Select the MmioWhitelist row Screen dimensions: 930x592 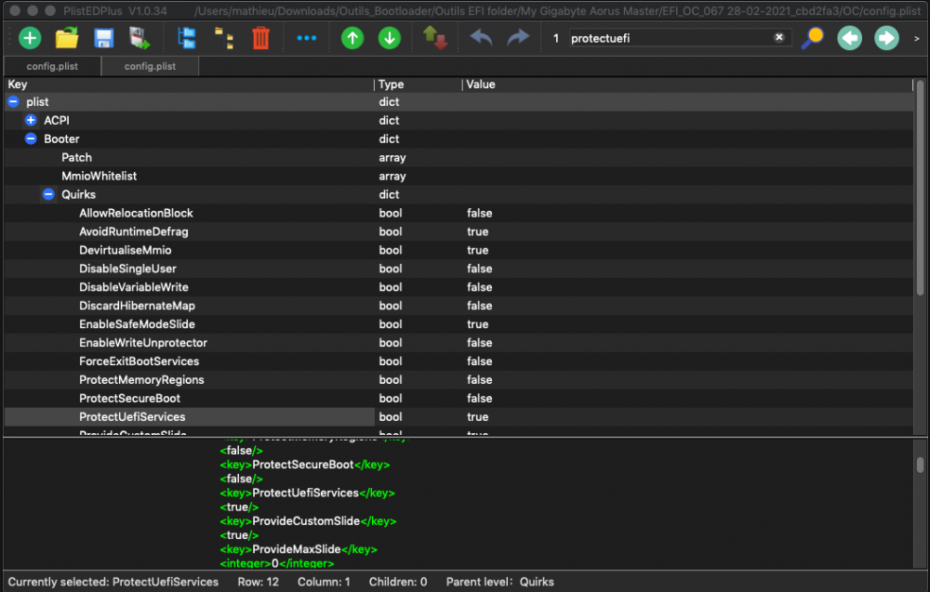pyautogui.click(x=459, y=176)
